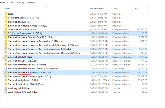Click the SIF.Sitecore.Commerce.1.0.1748 folder icon
The image size is (165, 108).
(x=6, y=18)
